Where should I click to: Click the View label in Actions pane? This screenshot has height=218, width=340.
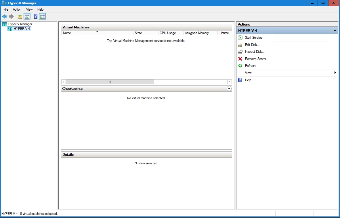[x=248, y=73]
